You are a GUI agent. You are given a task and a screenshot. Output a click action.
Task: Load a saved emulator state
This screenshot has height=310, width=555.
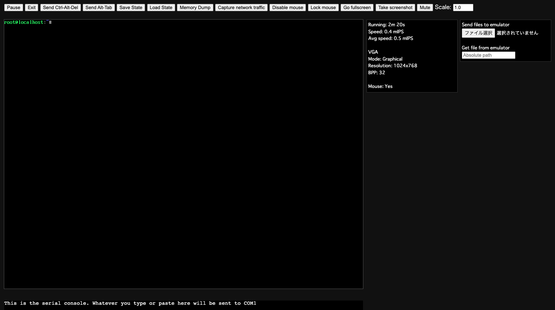[161, 7]
